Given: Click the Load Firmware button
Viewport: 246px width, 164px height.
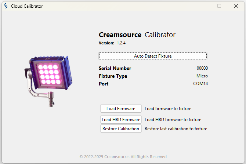Looking at the screenshot, I should (x=121, y=109).
